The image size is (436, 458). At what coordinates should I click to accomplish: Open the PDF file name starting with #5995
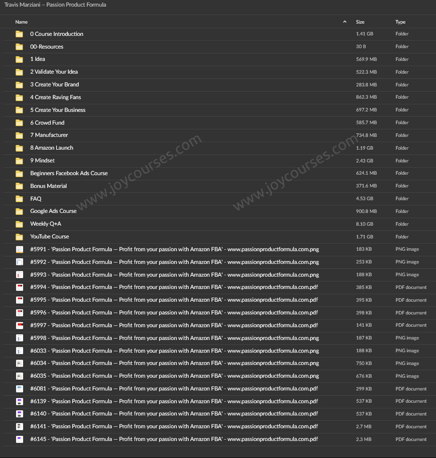tap(174, 300)
